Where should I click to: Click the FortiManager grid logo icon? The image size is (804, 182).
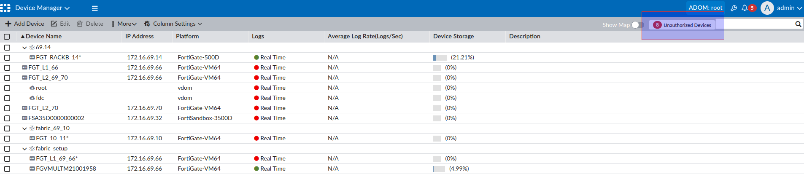(x=5, y=8)
